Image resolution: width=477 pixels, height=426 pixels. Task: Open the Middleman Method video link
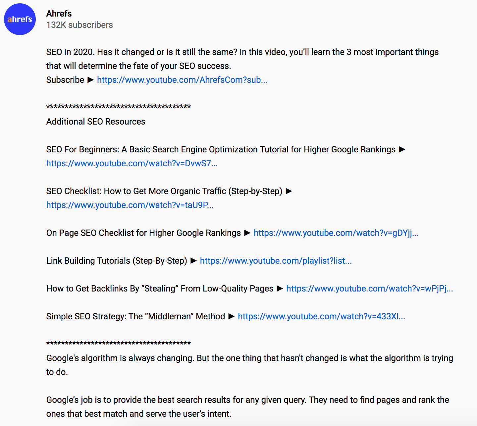tap(321, 316)
